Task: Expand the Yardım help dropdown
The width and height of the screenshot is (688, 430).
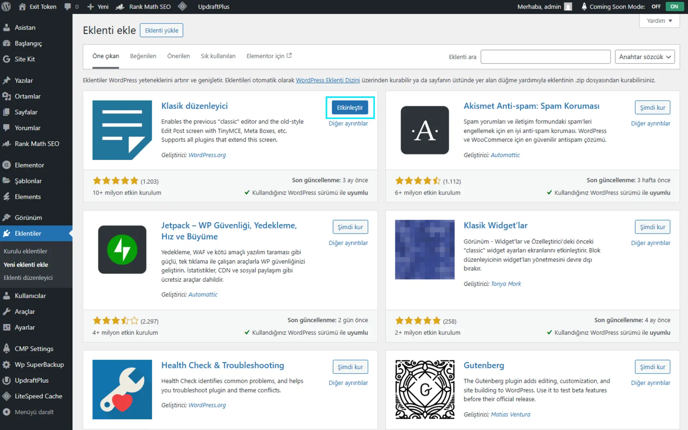Action: 659,21
